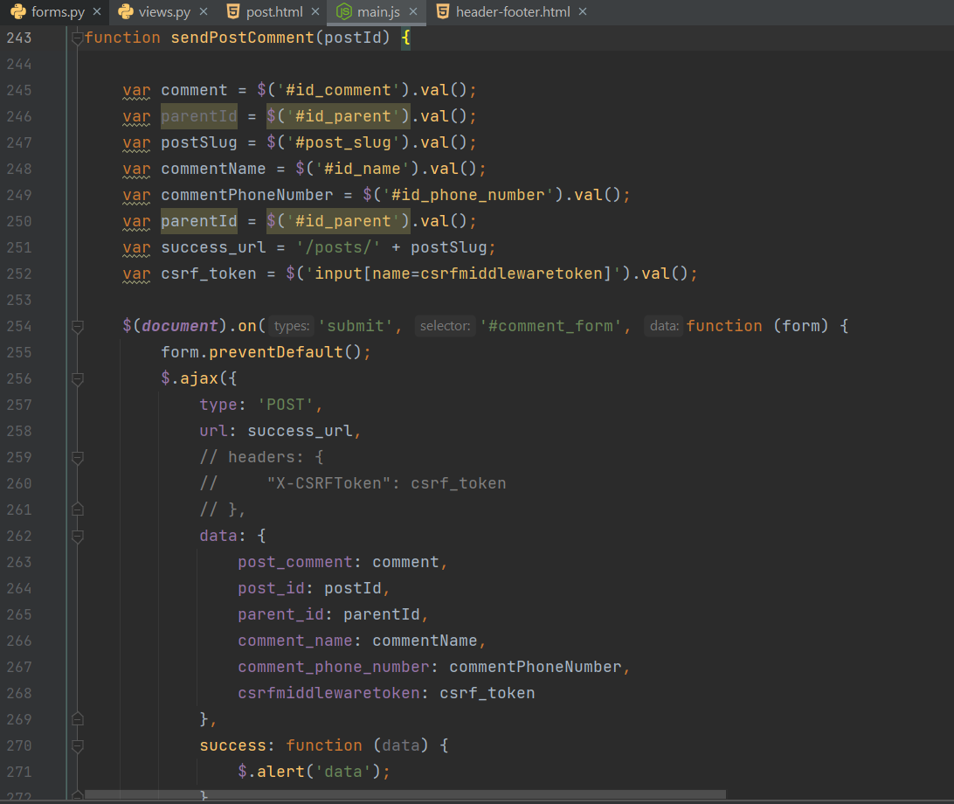Switch to the views.py tab

[x=164, y=12]
